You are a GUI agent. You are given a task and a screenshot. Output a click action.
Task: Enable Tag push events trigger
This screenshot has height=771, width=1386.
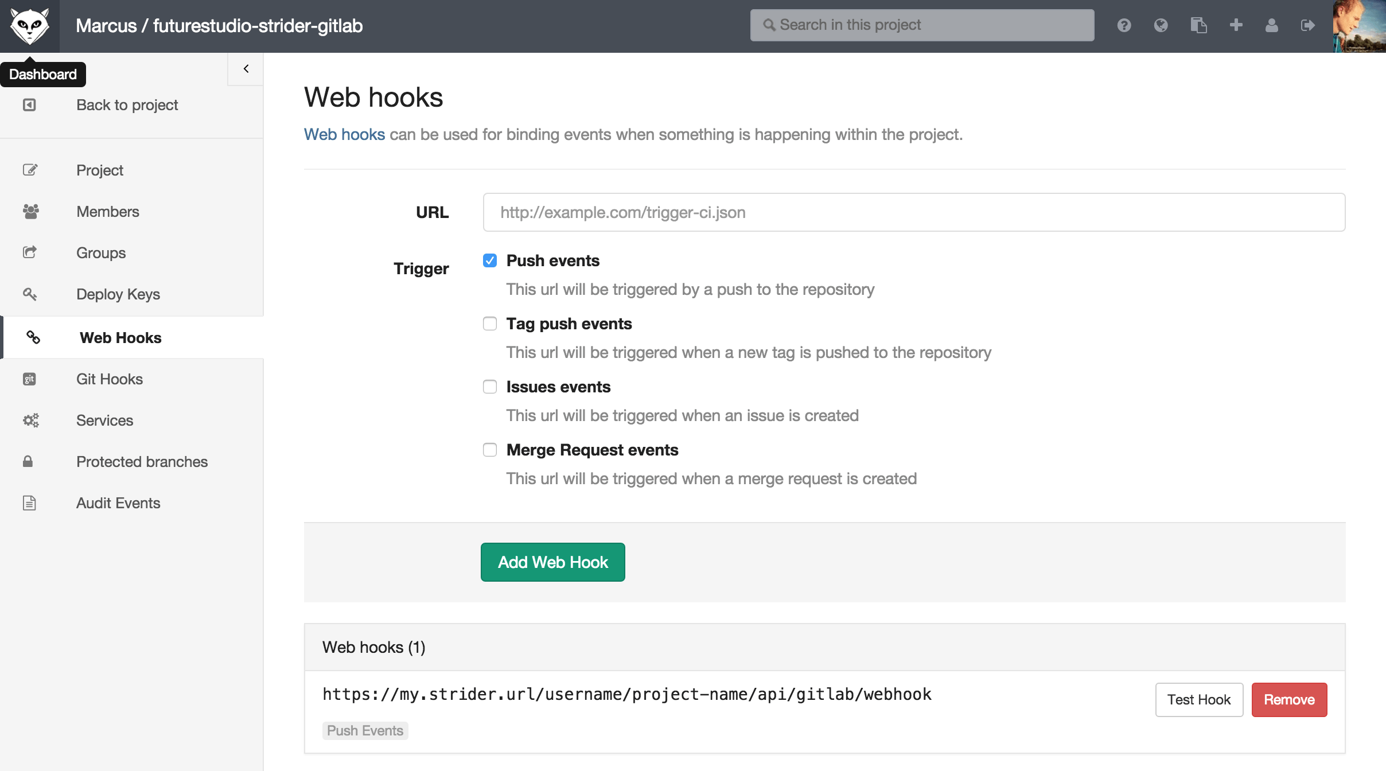click(x=489, y=323)
